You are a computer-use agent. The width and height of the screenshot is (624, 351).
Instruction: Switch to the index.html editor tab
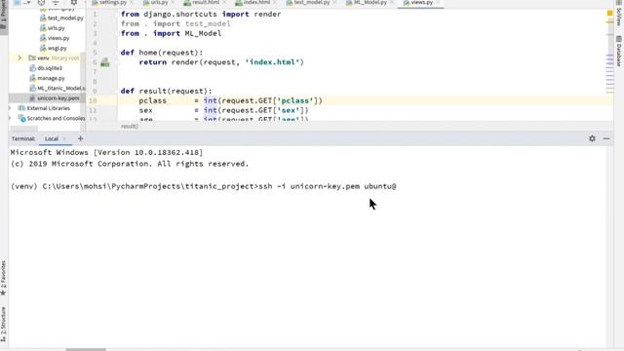click(x=255, y=2)
